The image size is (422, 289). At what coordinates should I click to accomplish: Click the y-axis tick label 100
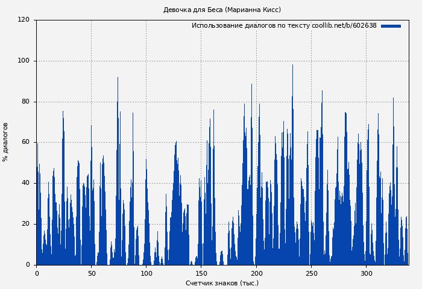[24, 61]
